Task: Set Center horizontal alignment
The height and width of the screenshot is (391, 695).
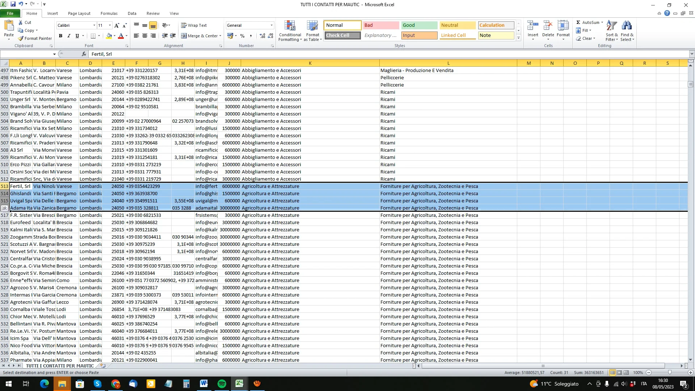Action: pyautogui.click(x=145, y=36)
